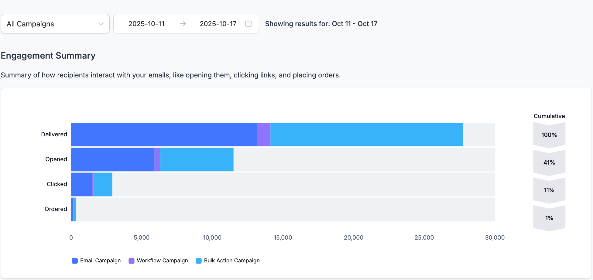The width and height of the screenshot is (593, 280).
Task: Click the Bulk Action light-blue legend swatch
Action: point(199,261)
